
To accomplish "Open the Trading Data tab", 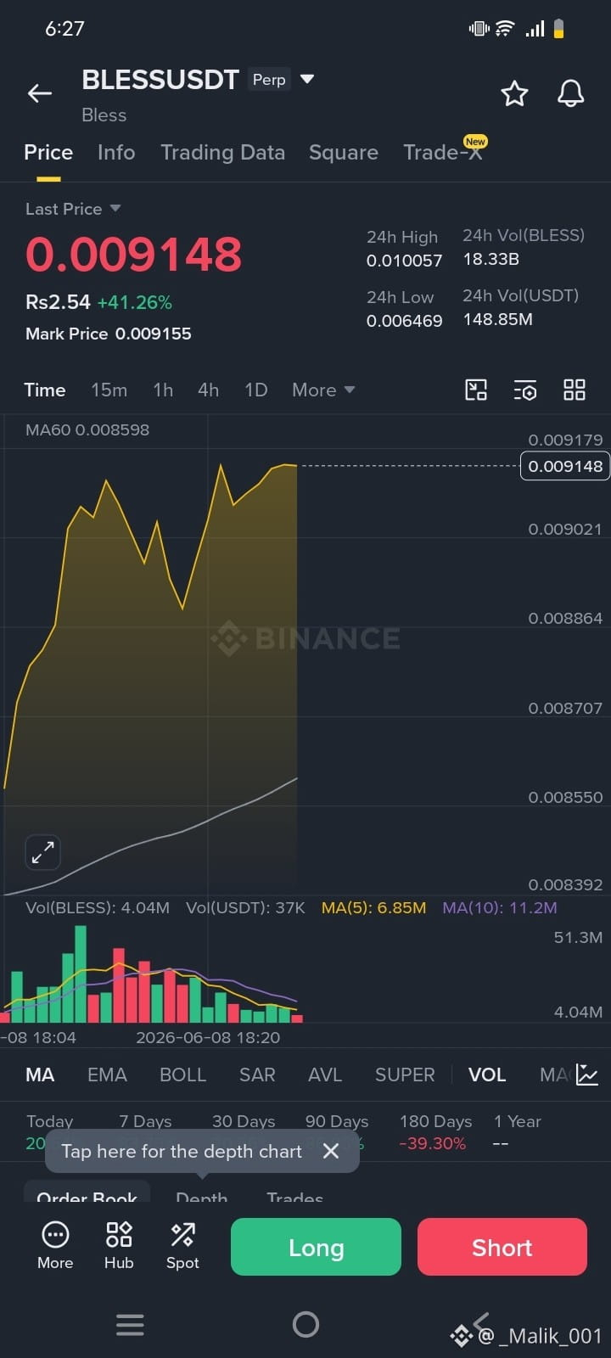I will (x=222, y=152).
